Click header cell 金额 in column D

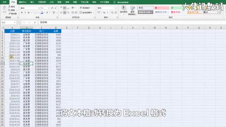(x=56, y=31)
